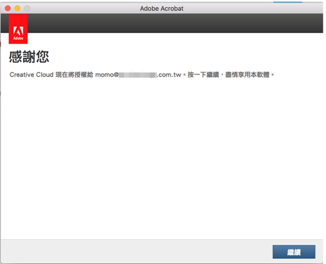326x264 pixels.
Task: Click the red Adobe logo
Action: click(18, 29)
